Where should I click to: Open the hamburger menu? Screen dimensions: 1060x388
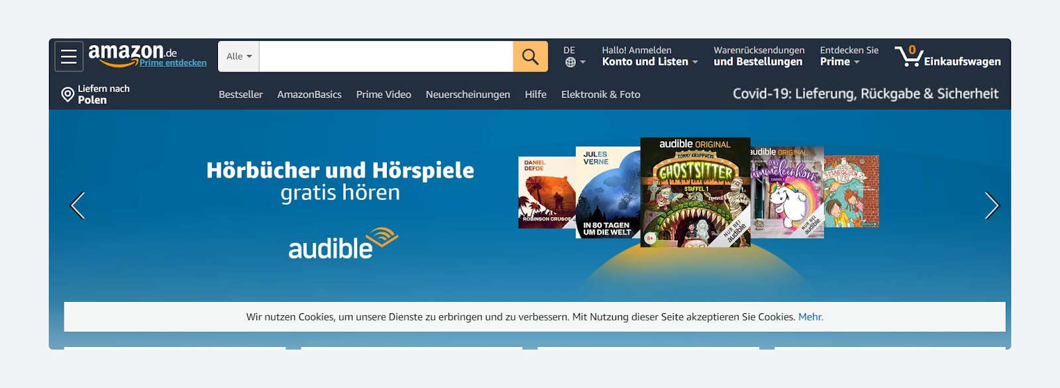69,56
